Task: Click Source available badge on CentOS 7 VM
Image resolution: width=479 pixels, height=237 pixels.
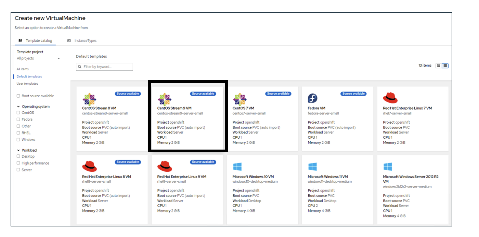Action: [x=279, y=94]
